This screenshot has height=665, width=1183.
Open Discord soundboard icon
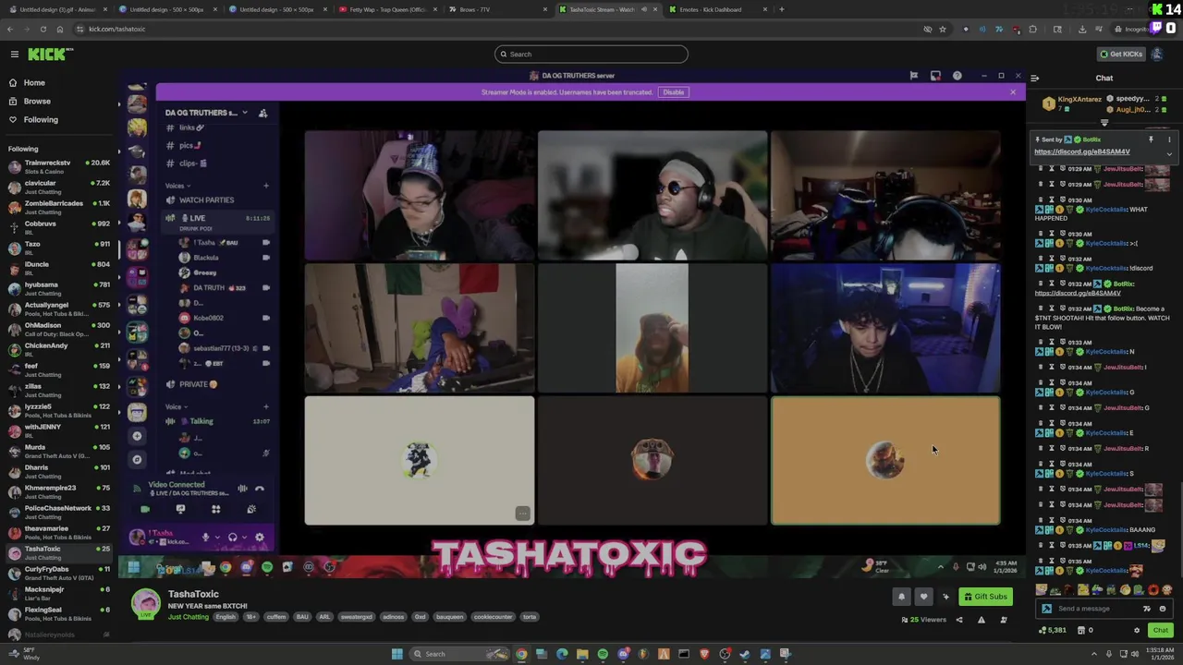[251, 509]
